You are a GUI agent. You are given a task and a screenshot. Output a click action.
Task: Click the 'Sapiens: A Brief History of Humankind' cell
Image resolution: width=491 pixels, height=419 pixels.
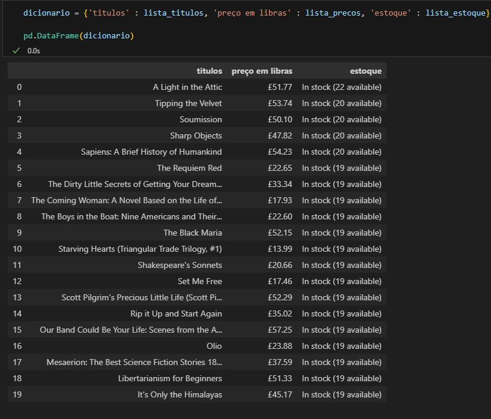tap(151, 152)
